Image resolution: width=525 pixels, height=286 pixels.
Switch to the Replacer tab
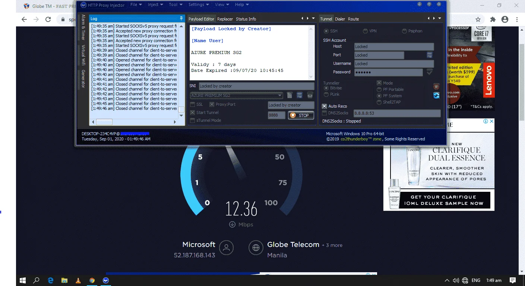pyautogui.click(x=225, y=19)
